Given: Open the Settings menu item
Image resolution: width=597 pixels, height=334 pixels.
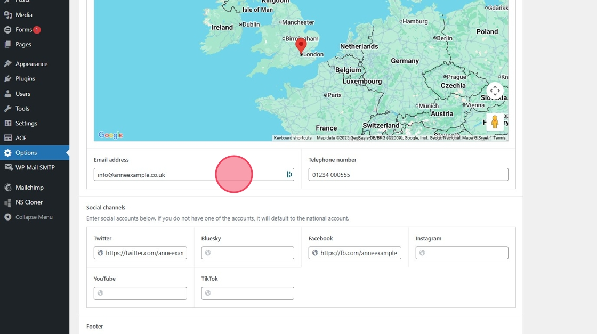Looking at the screenshot, I should (26, 124).
